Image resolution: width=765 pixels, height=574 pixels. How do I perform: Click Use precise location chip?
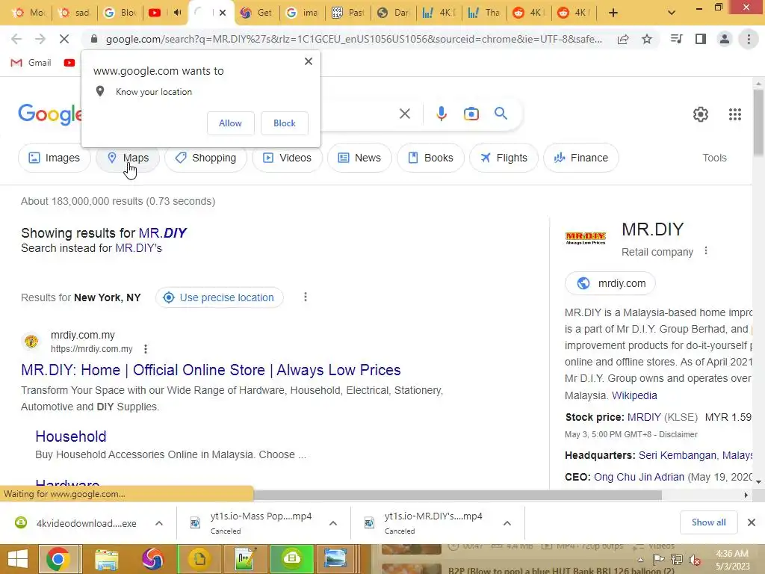(219, 297)
